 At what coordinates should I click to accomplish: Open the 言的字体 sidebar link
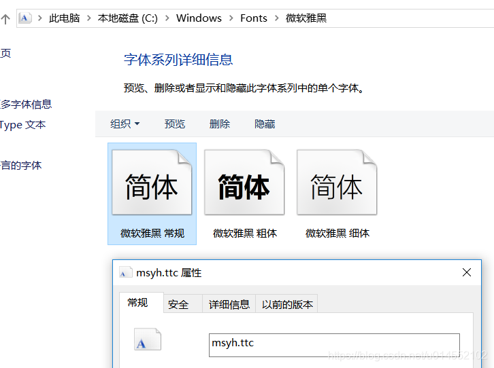21,165
